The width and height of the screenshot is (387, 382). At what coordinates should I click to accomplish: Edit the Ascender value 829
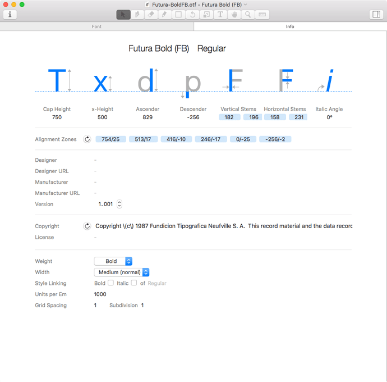(148, 117)
